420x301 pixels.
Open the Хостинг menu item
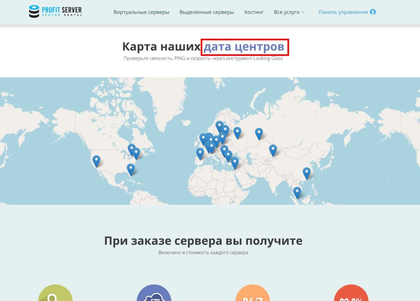tap(253, 12)
